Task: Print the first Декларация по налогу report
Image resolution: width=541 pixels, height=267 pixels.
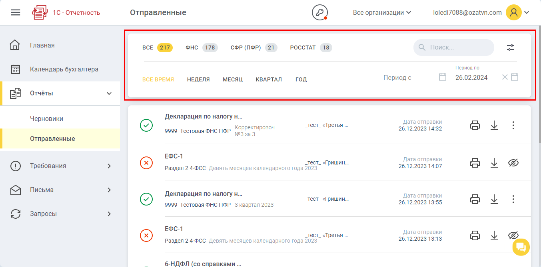Action: [475, 125]
